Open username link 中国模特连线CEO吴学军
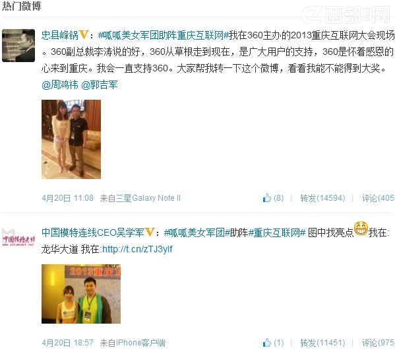Image resolution: width=395 pixels, height=356 pixels. click(93, 232)
